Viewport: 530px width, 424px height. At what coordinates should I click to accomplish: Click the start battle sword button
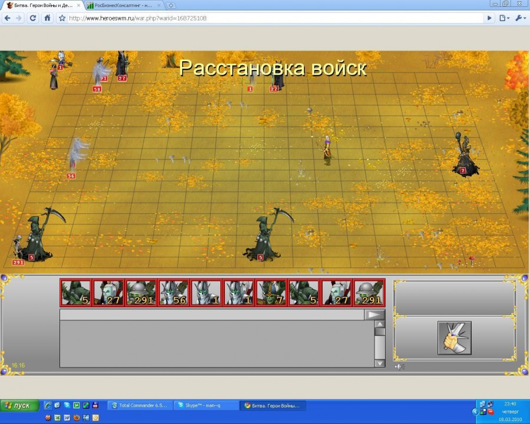coord(454,338)
